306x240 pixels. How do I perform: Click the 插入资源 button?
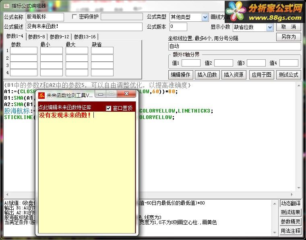(x=234, y=75)
